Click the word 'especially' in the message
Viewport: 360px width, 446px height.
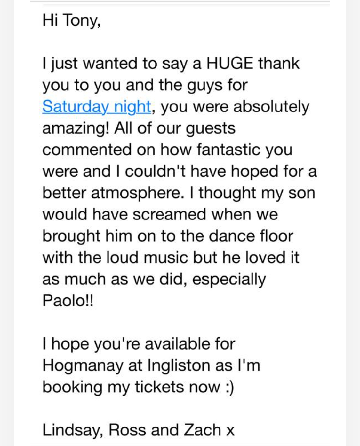229,280
